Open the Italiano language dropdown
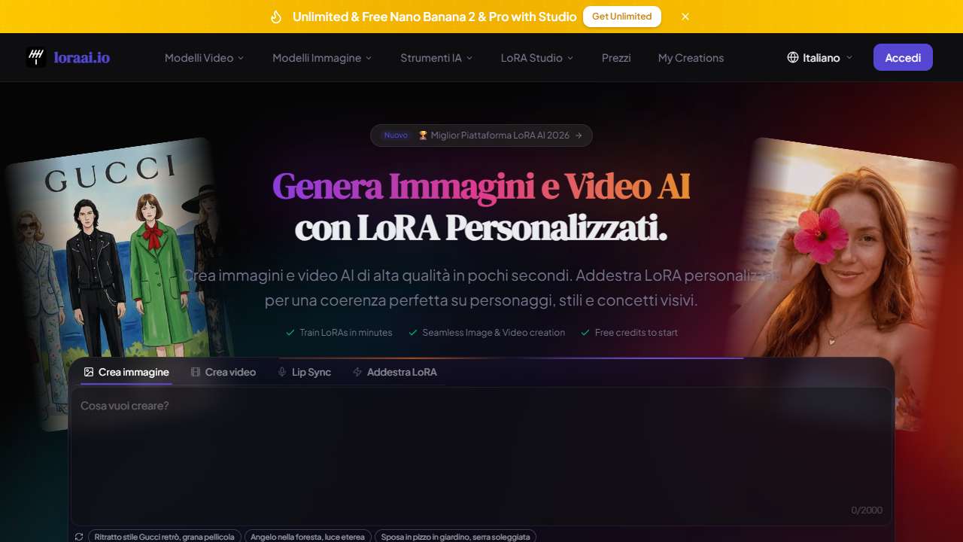 pyautogui.click(x=820, y=57)
